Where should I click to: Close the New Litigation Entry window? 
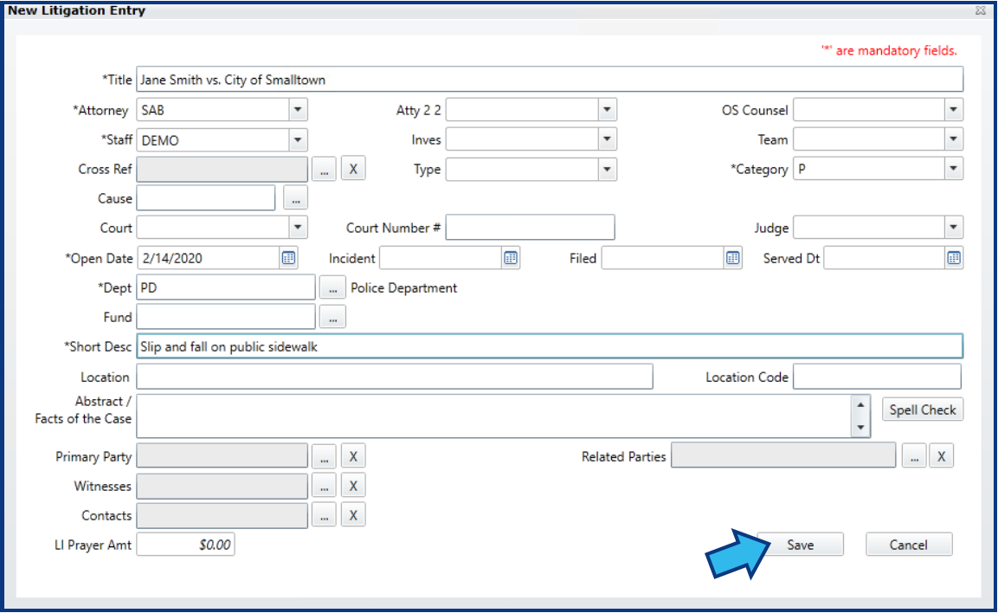click(x=980, y=10)
